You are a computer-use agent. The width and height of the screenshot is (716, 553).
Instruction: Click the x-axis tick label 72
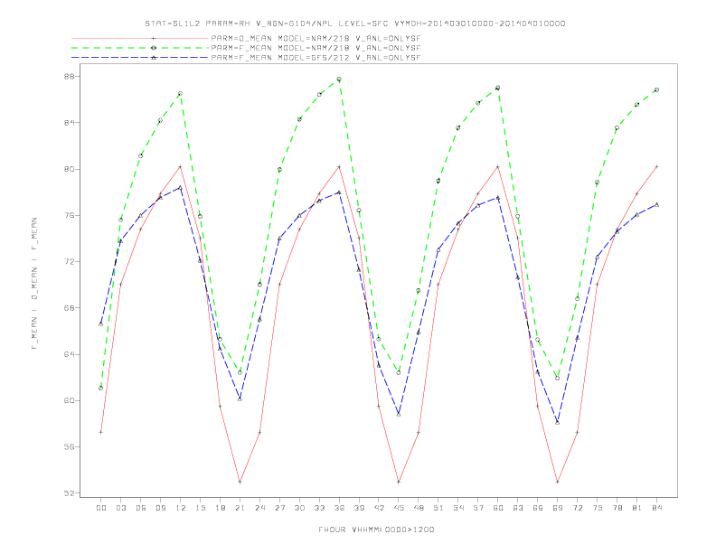[577, 508]
